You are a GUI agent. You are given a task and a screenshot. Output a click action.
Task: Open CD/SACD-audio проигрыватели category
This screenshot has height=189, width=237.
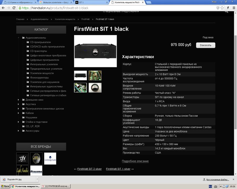[47, 47]
